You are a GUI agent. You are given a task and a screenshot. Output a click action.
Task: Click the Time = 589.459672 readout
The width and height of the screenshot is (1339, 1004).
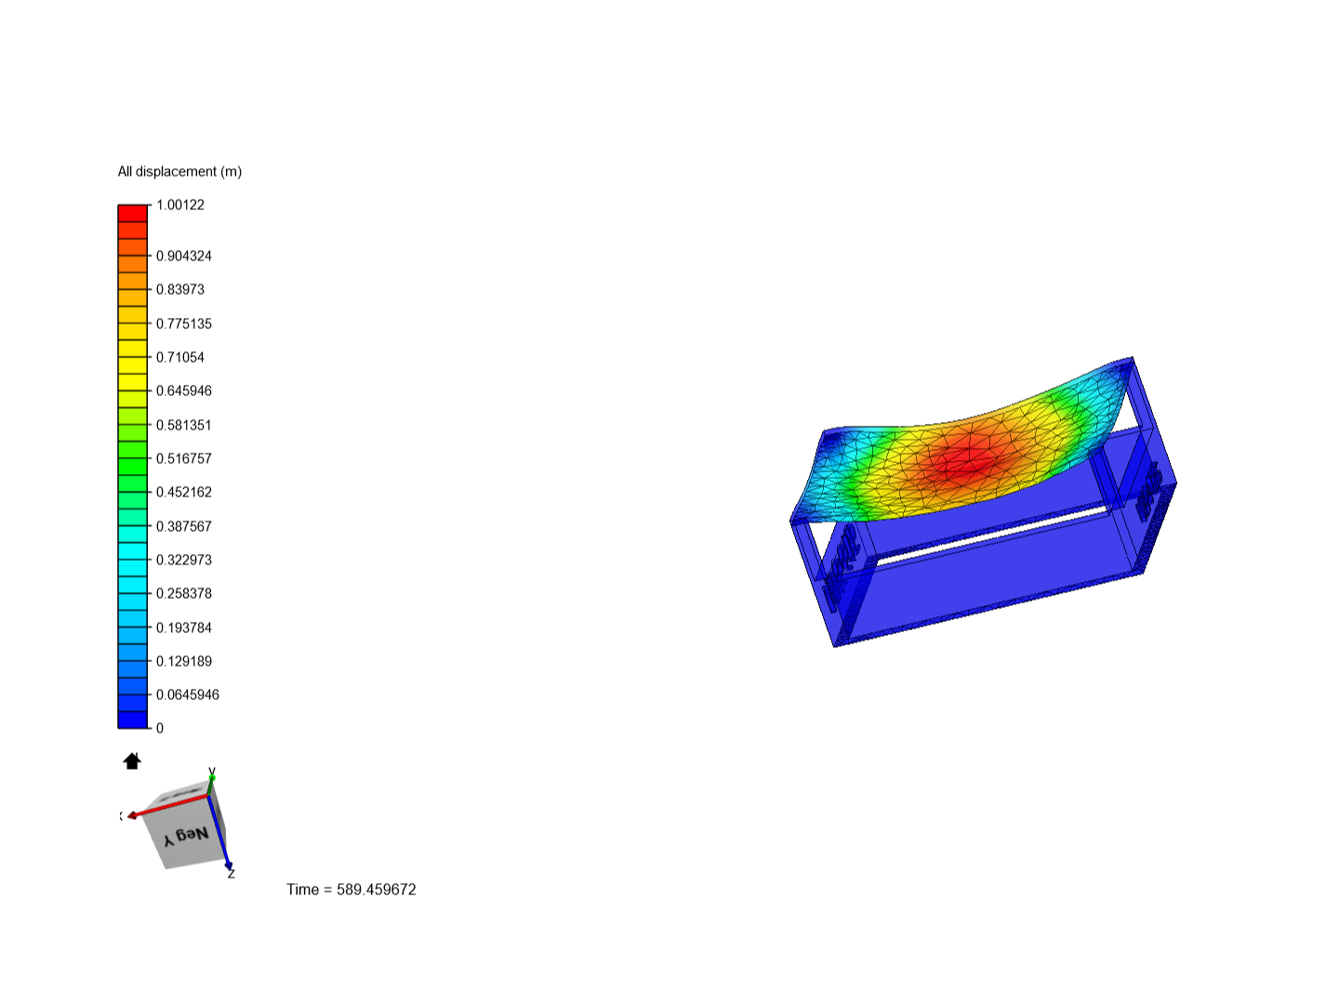click(351, 890)
